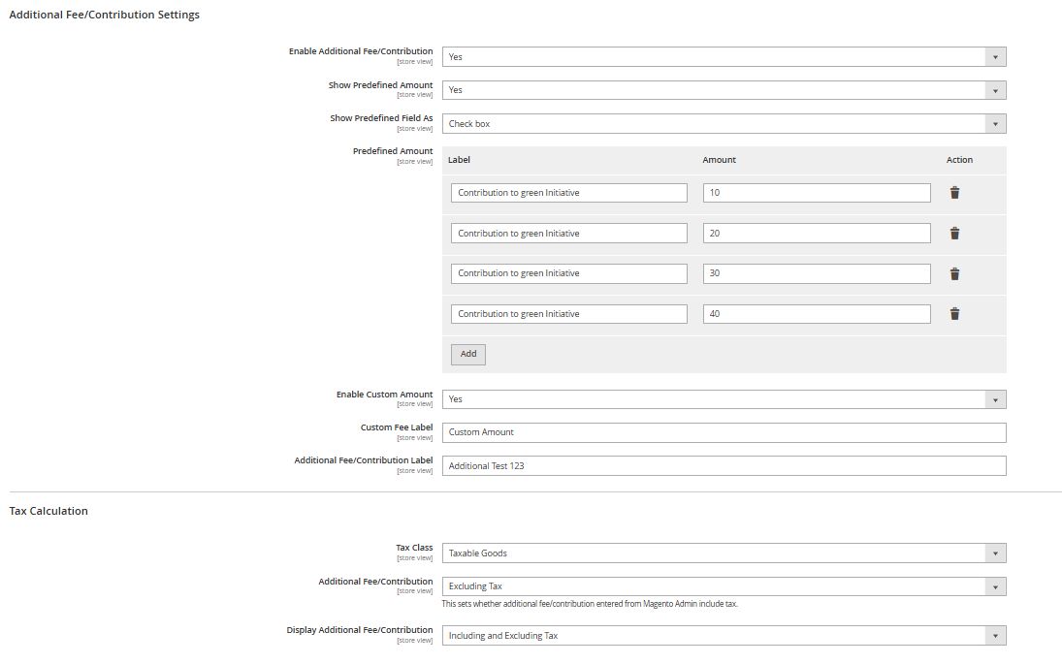The width and height of the screenshot is (1062, 664).
Task: Collapse the Tax Calculation section header
Action: point(48,511)
